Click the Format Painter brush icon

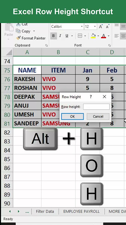point(18,38)
